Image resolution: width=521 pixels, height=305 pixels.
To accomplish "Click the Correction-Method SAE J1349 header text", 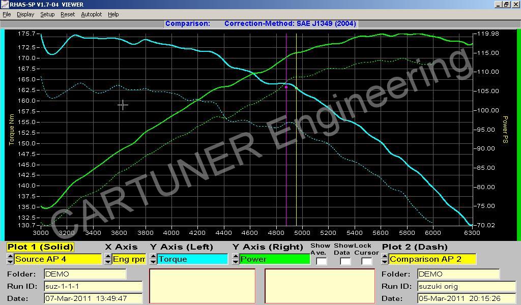I will point(290,23).
